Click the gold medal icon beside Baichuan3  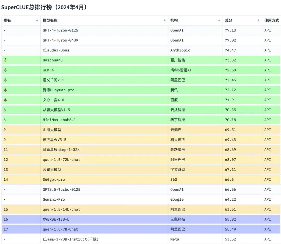tap(5, 60)
